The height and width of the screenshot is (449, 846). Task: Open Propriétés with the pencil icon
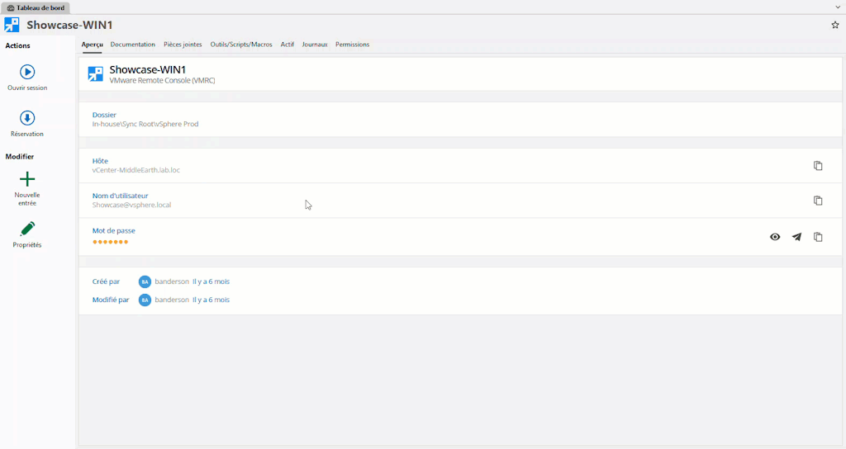pyautogui.click(x=27, y=229)
